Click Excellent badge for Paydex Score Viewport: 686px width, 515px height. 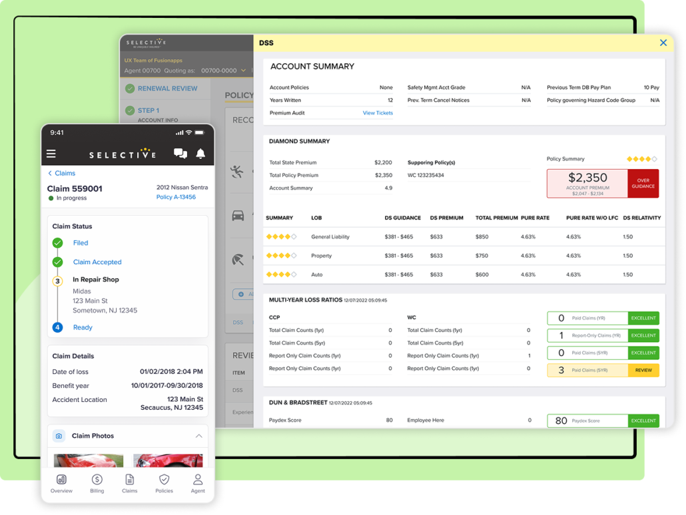(x=643, y=421)
